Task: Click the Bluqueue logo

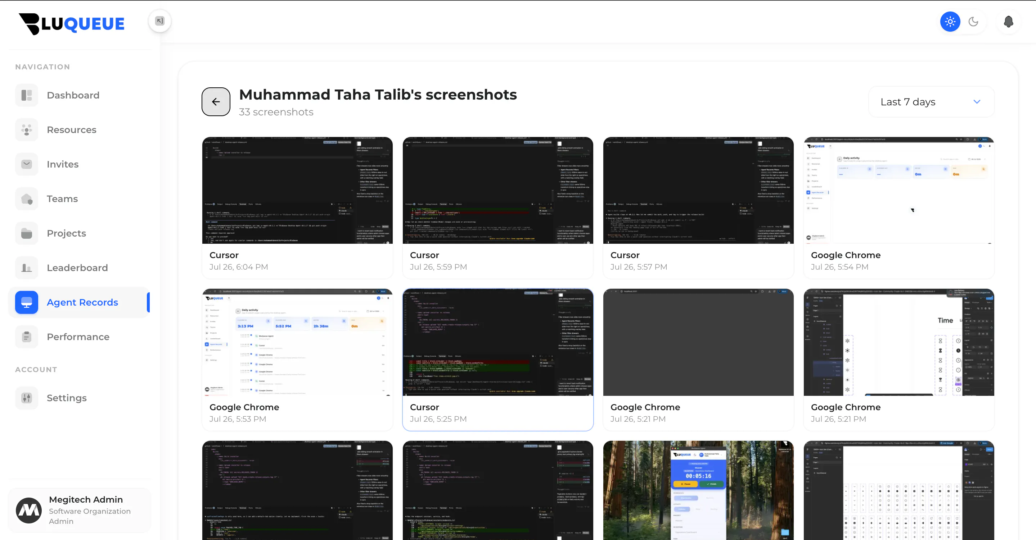Action: click(x=72, y=24)
